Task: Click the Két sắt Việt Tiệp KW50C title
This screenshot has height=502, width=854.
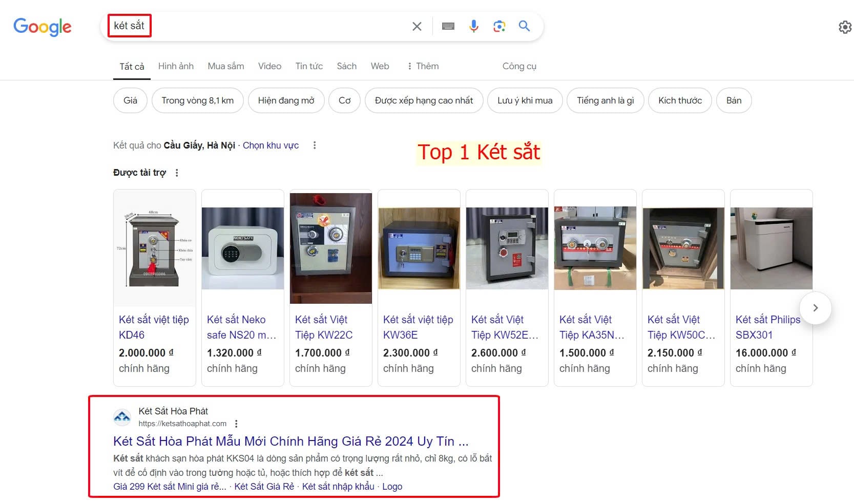Action: (681, 327)
